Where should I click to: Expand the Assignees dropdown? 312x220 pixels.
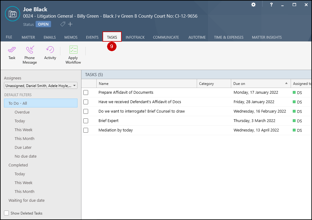click(74, 86)
